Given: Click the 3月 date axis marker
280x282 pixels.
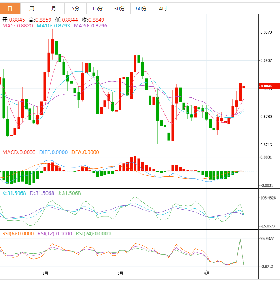Looking at the screenshot, I should point(120,273).
